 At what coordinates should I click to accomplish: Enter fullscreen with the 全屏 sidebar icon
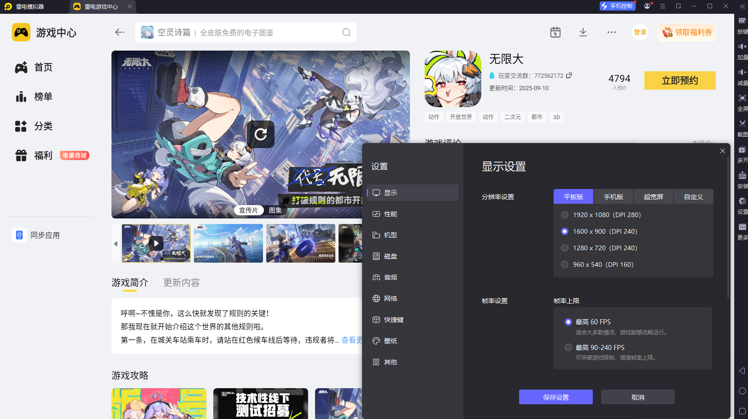[x=742, y=98]
